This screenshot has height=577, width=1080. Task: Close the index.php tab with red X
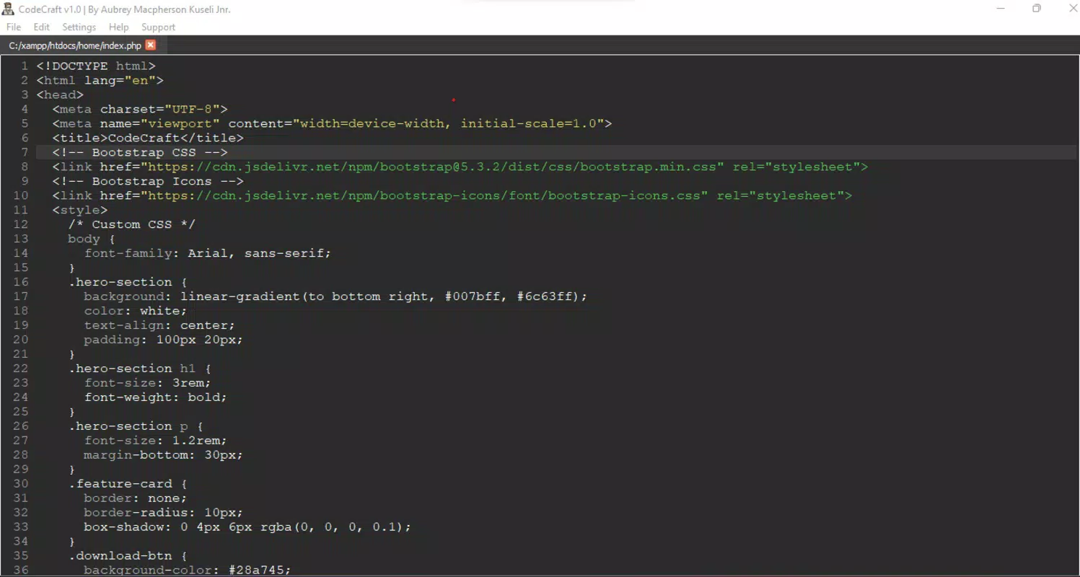click(x=150, y=45)
